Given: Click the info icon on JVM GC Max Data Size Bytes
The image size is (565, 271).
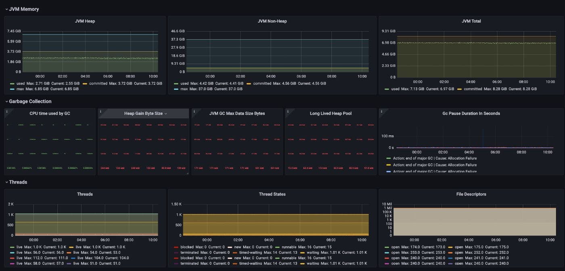Looking at the screenshot, I should (194, 112).
